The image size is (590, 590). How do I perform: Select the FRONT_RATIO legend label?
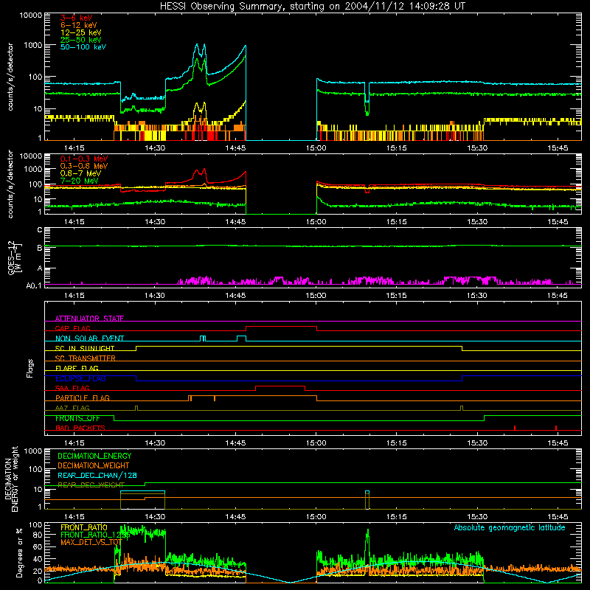pyautogui.click(x=84, y=527)
